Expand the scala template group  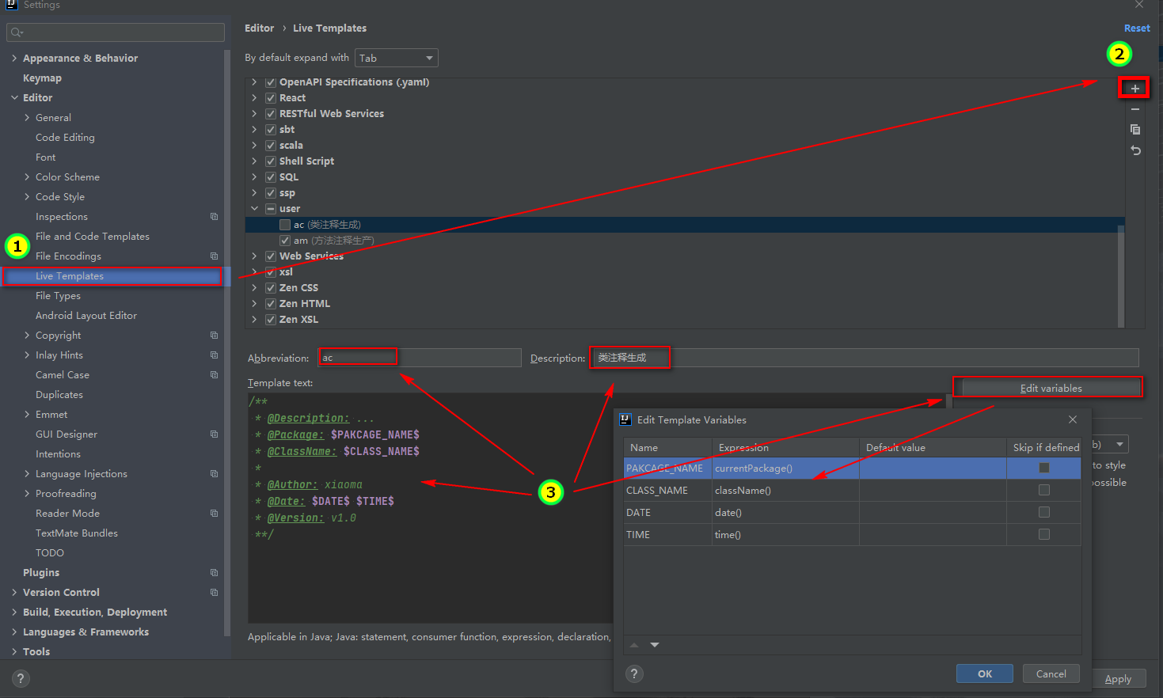click(x=254, y=146)
